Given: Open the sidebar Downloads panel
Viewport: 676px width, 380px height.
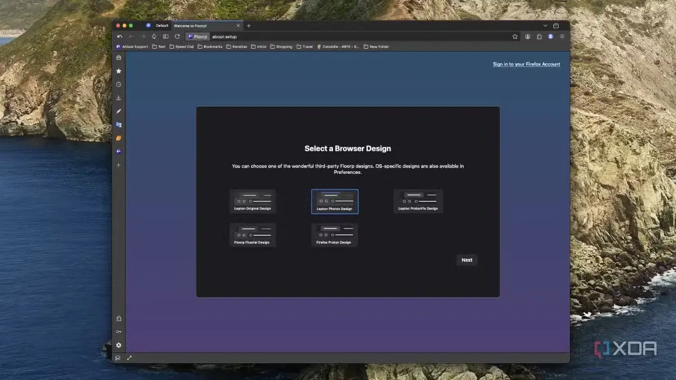Looking at the screenshot, I should point(118,97).
